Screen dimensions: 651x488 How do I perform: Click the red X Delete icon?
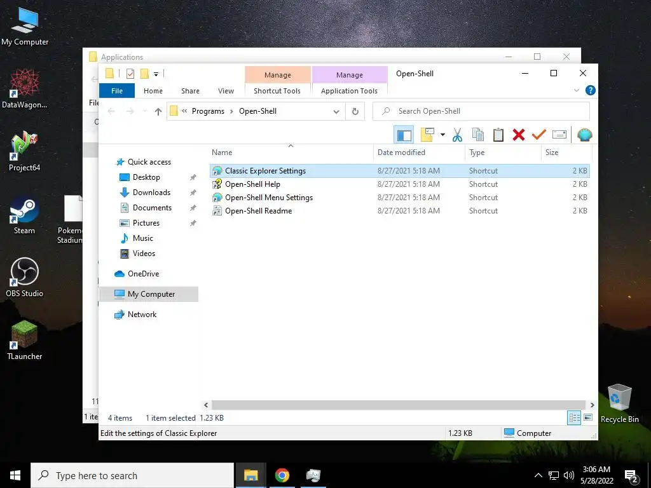[x=519, y=135]
